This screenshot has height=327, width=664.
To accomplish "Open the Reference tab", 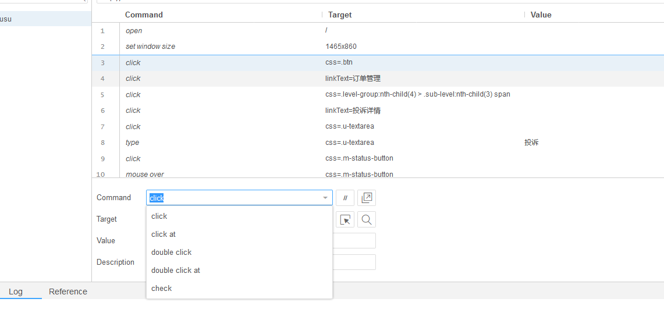I will pos(68,292).
